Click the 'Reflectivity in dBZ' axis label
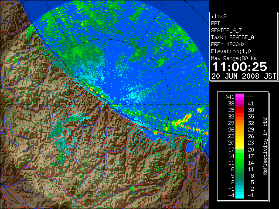The image size is (279, 209). tap(265, 146)
